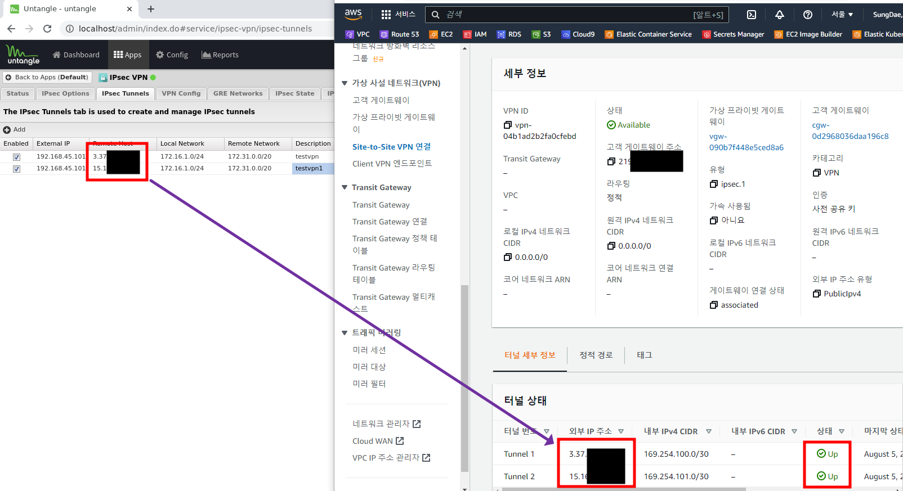The height and width of the screenshot is (491, 903).
Task: Toggle Enabled checkbox for testvpn1 tunnel
Action: click(x=16, y=169)
